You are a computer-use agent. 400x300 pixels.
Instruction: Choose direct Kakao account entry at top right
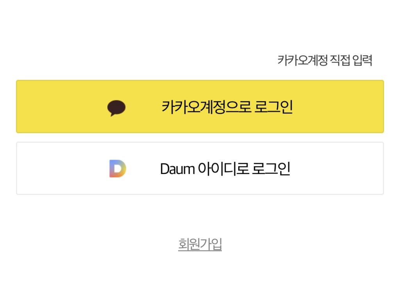tap(325, 60)
